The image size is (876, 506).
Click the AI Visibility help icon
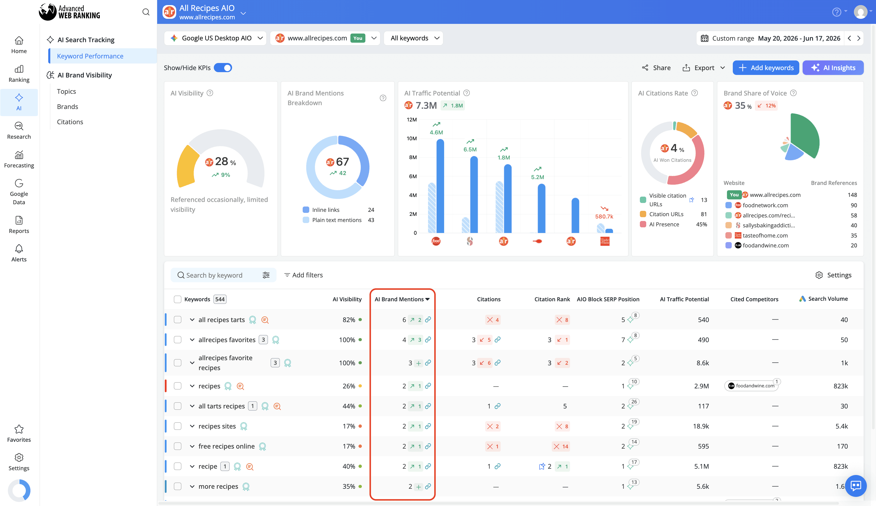coord(210,93)
